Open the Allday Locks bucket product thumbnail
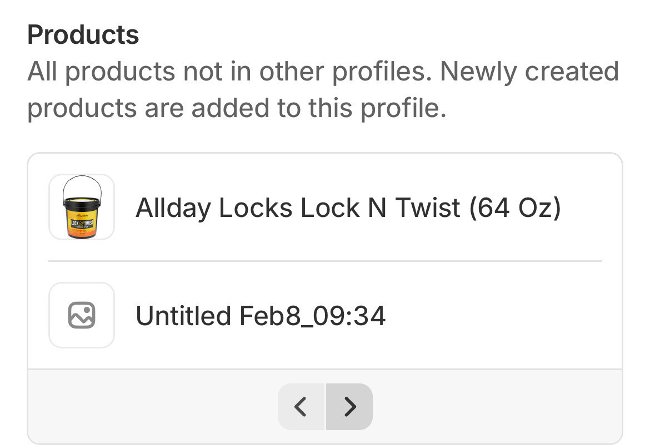Viewport: 650px width, 445px height. (x=82, y=208)
